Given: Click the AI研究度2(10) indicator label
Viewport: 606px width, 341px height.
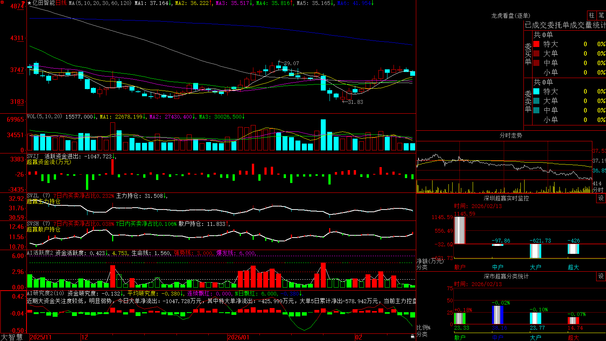Looking at the screenshot, I should [45, 293].
